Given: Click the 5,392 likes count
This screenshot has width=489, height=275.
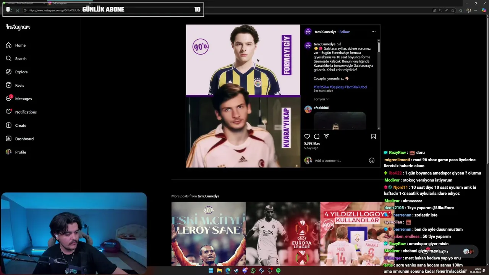Looking at the screenshot, I should coord(312,144).
